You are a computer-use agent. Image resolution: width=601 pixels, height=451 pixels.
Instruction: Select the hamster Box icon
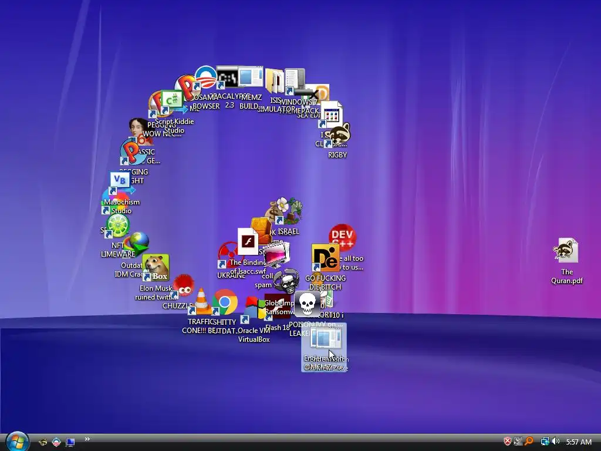point(156,268)
